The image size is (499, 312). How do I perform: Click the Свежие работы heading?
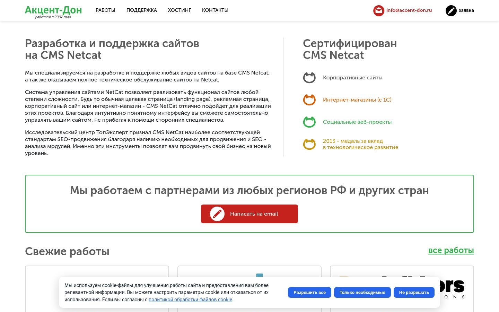coord(67,251)
